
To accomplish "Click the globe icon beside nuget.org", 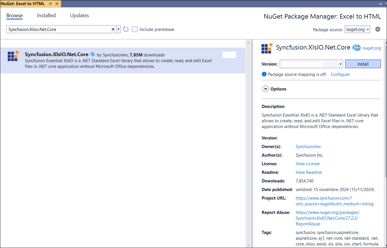I will coord(356,48).
